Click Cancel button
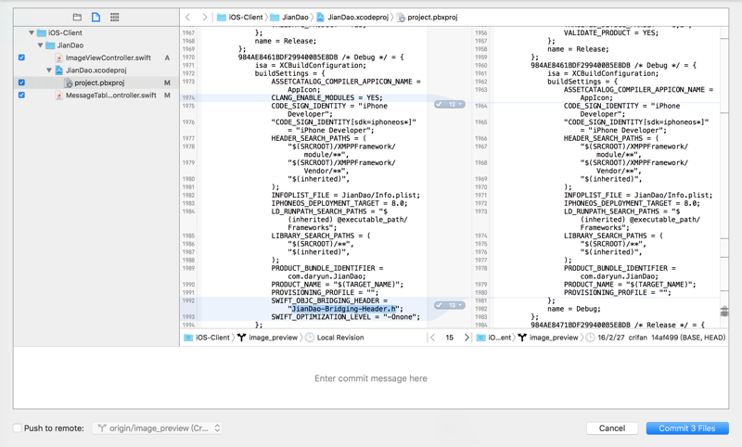The image size is (742, 447). [x=612, y=428]
